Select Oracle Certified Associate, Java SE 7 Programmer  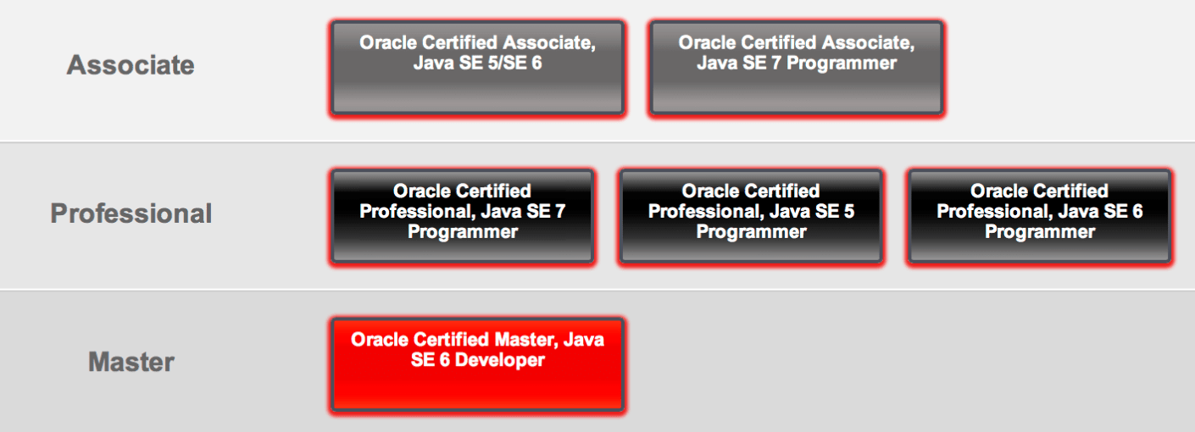[797, 68]
